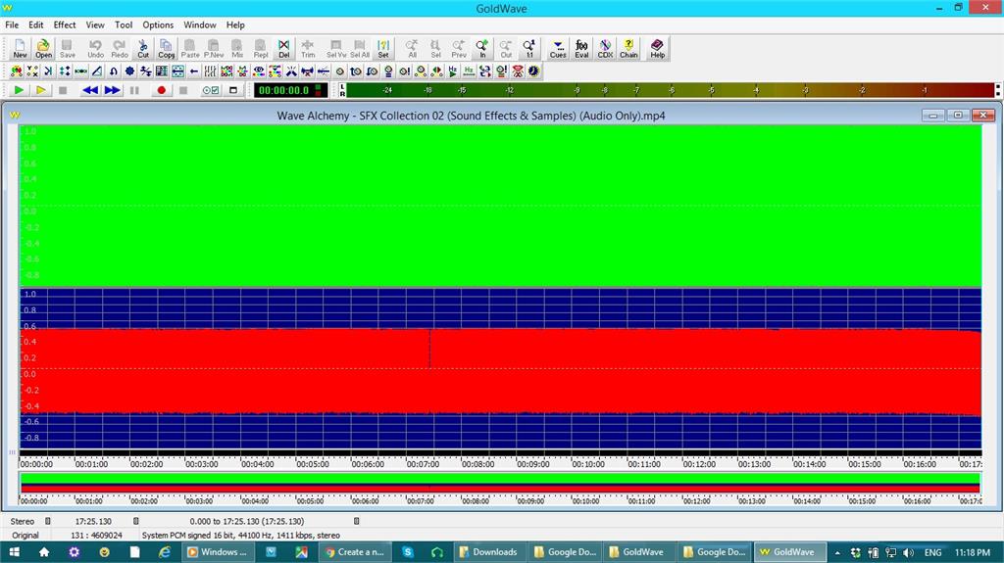Zoom in with the In icon
This screenshot has height=563, width=1004.
(482, 49)
